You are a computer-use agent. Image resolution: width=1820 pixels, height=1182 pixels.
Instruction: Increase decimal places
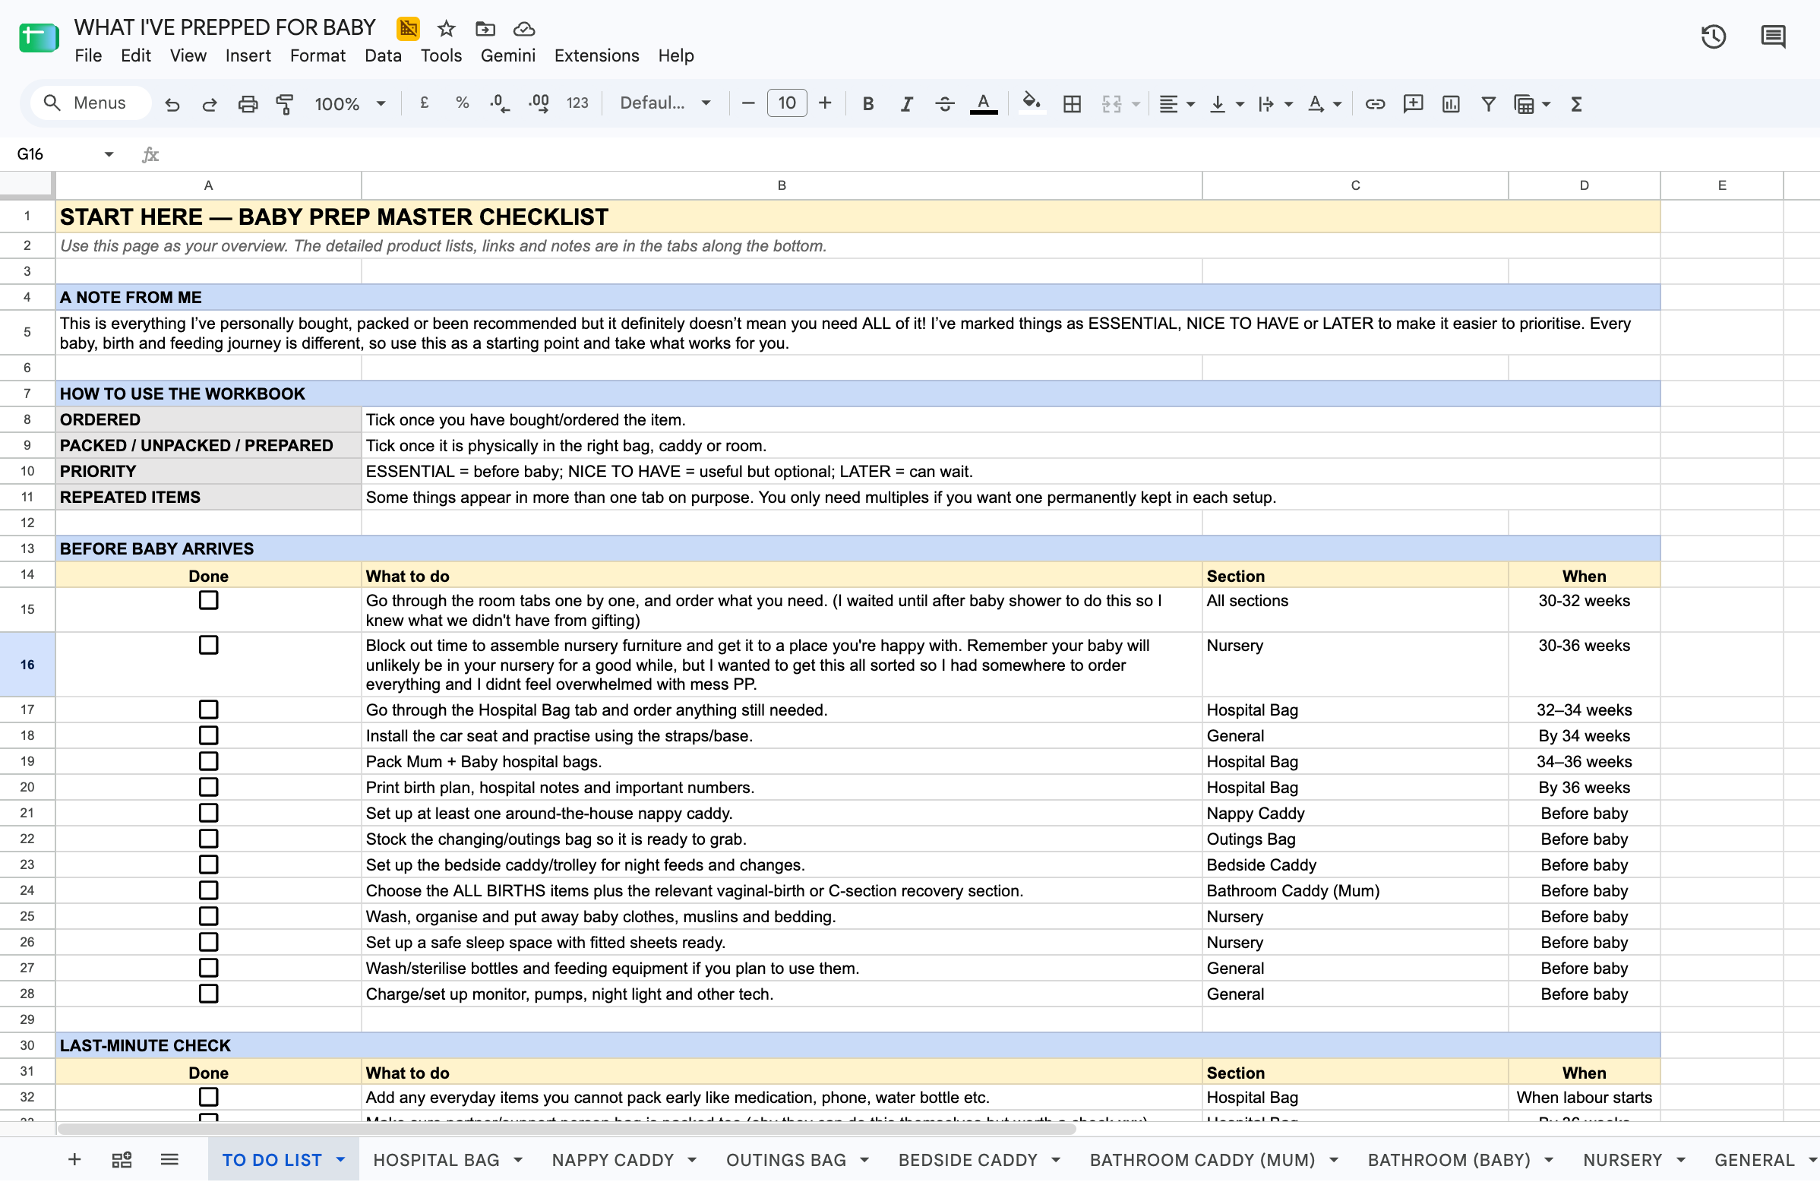pyautogui.click(x=539, y=104)
